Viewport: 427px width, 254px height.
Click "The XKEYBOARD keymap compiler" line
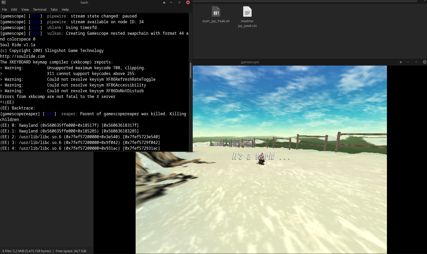click(x=57, y=62)
